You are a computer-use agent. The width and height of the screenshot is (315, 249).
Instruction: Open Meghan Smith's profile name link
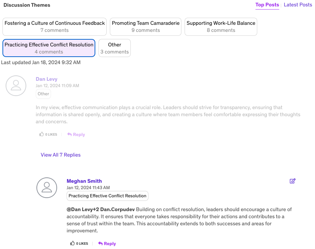click(84, 181)
